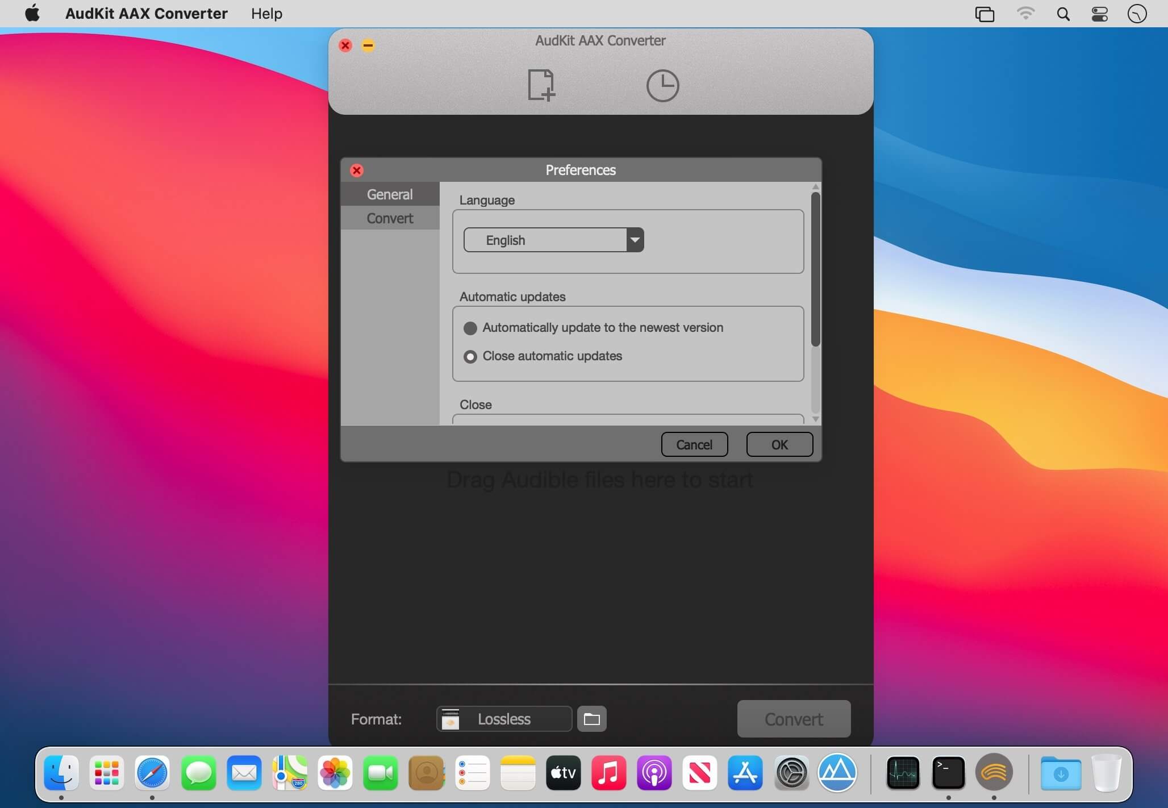Click the Preferences vertical scrollbar thumb

[x=816, y=269]
